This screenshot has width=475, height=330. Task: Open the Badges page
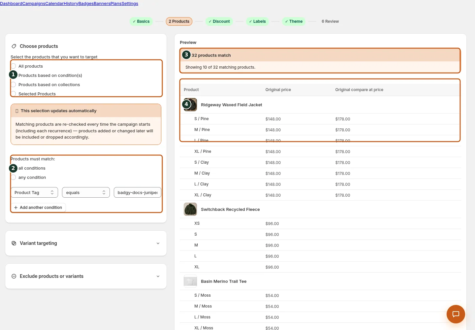click(x=86, y=4)
